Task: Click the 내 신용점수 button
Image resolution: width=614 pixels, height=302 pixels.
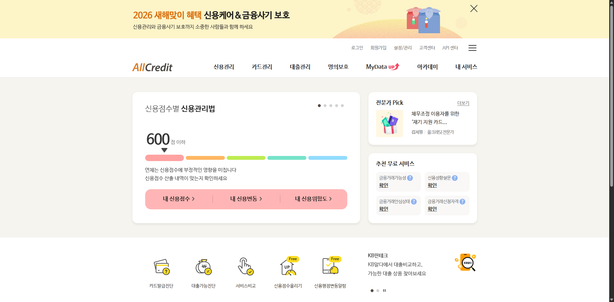Action: (x=178, y=199)
